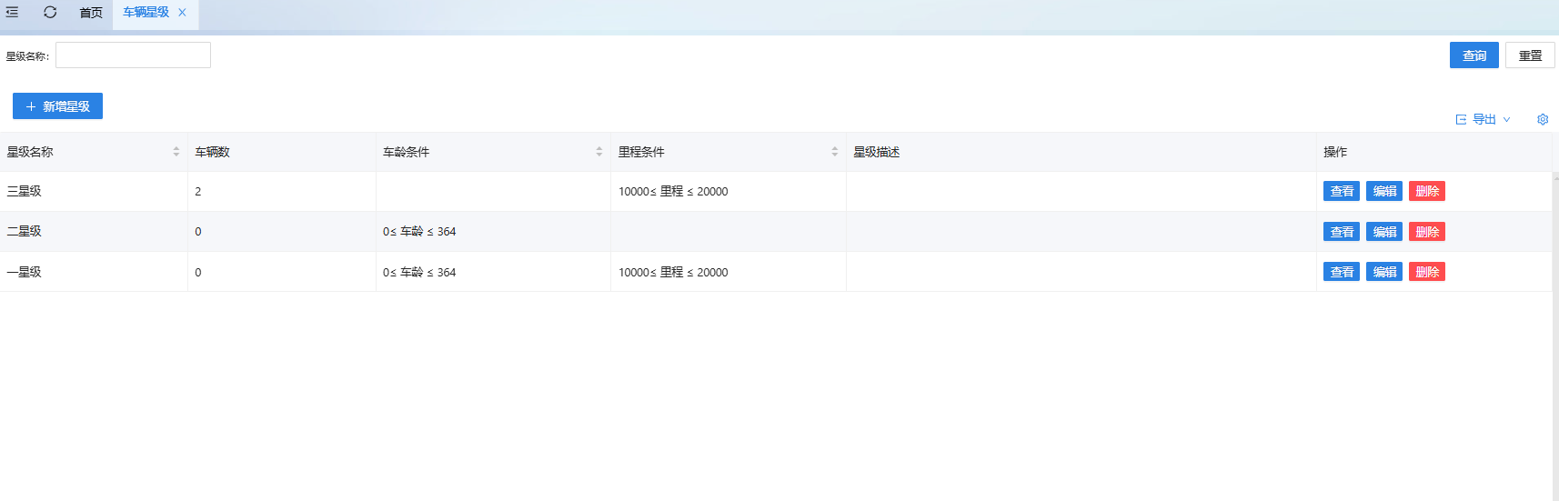Focus the 星级名称 search field
This screenshot has height=501, width=1559.
[x=133, y=55]
